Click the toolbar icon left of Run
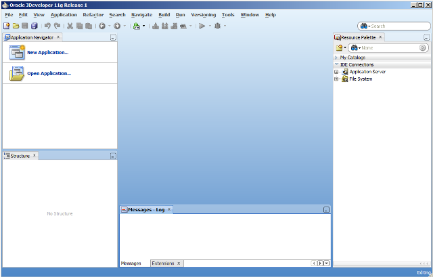Viewport: 433px width, 277px height. coord(183,26)
